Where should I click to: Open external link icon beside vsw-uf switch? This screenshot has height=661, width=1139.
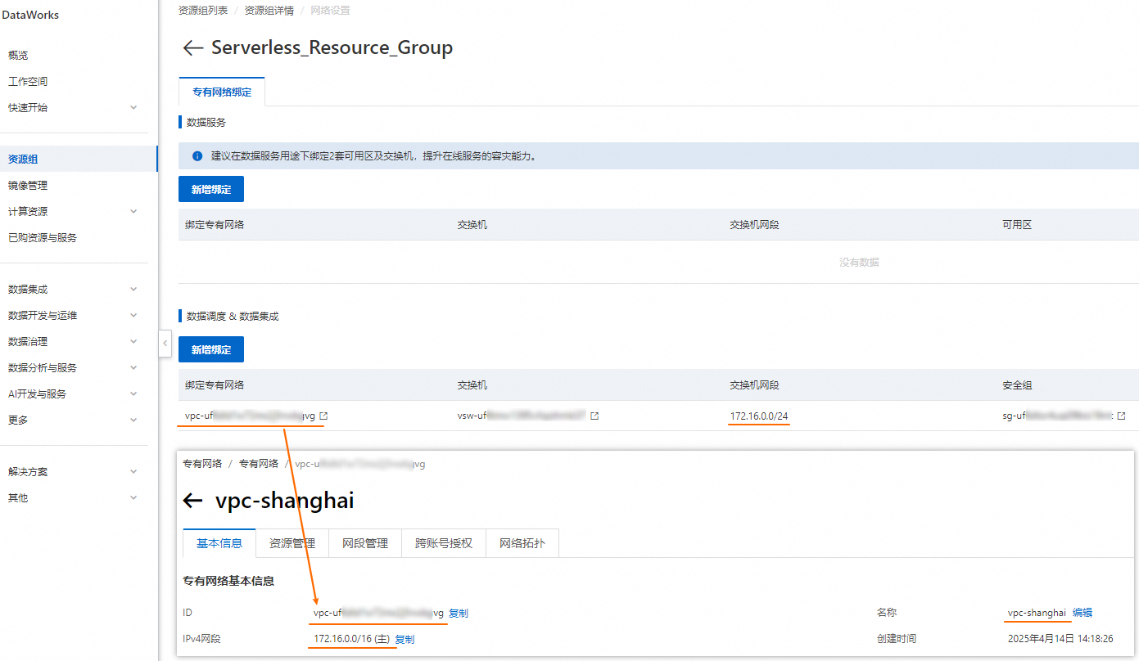click(594, 416)
